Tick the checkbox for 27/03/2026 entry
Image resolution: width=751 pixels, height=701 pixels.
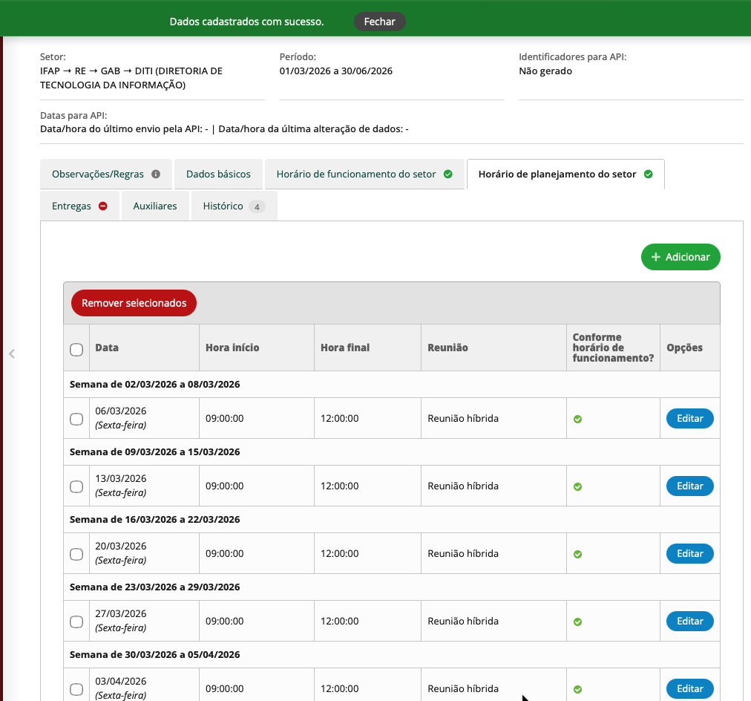76,622
